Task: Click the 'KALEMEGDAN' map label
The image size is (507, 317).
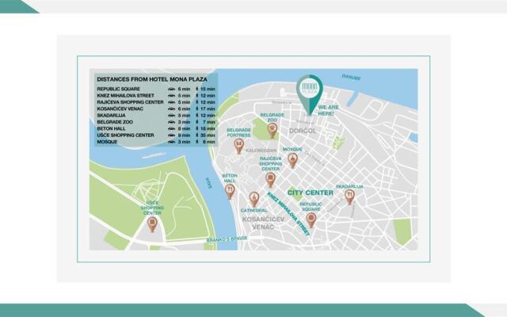Action: point(261,151)
